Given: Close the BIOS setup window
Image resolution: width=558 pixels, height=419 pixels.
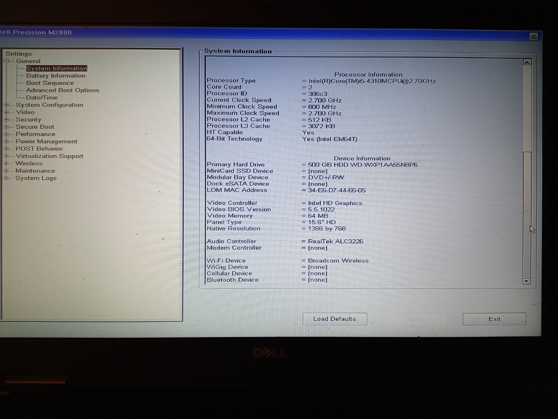Looking at the screenshot, I should [x=534, y=36].
